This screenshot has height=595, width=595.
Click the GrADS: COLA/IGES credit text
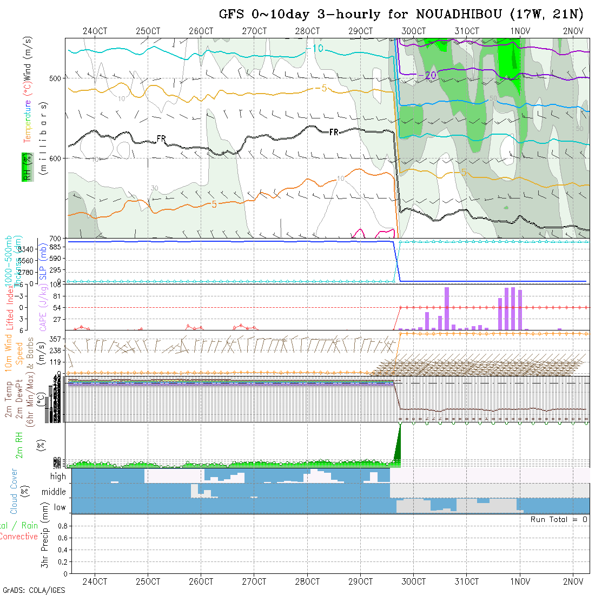click(x=34, y=590)
